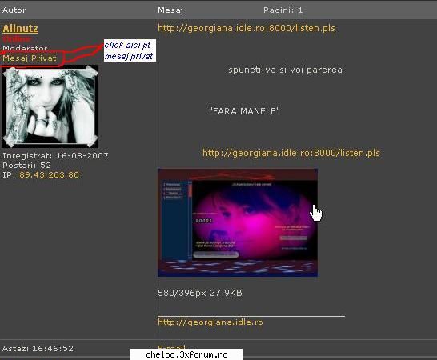Click IP address 89.43.203.80
This screenshot has height=360, width=437.
[49, 175]
